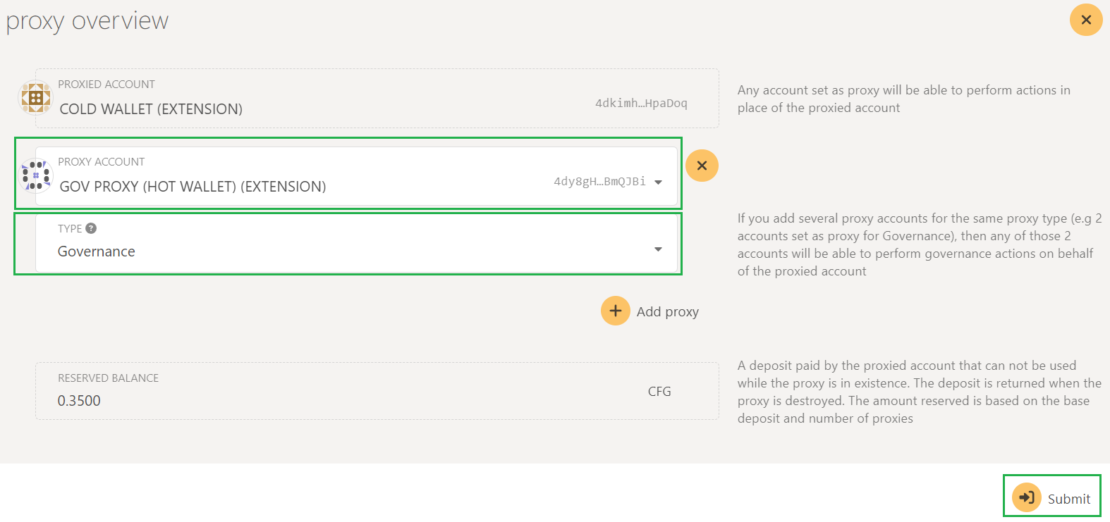
Task: Click the arrow icon on the Submit button
Action: (1026, 497)
